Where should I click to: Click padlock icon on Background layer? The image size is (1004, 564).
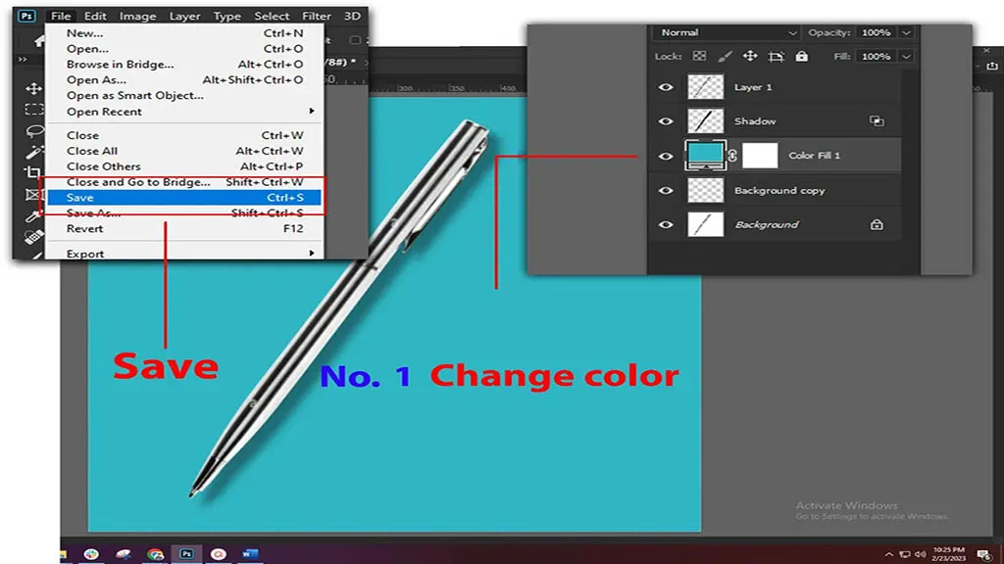pos(877,224)
